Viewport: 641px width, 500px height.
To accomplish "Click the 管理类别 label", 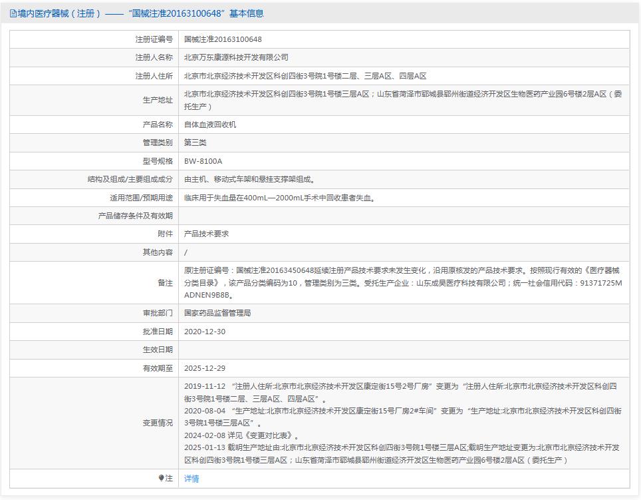I will 158,142.
